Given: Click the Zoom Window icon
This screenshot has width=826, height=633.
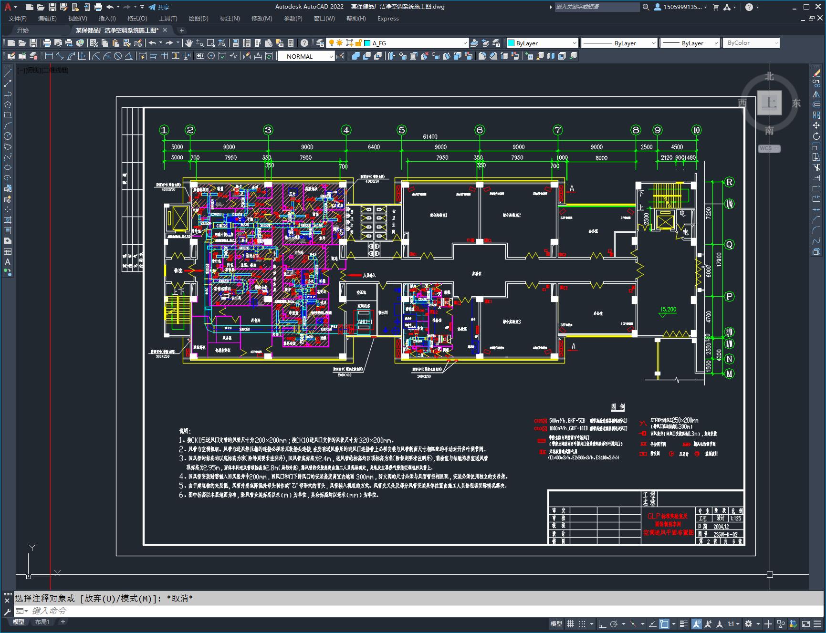Looking at the screenshot, I should pos(211,43).
